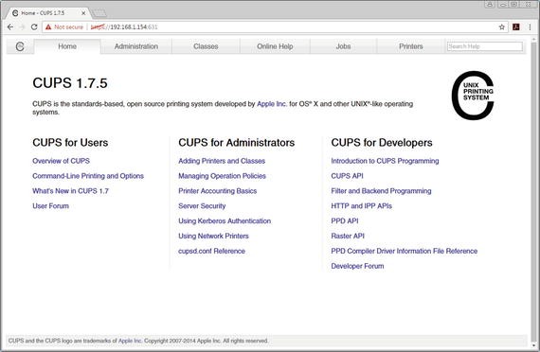This screenshot has height=352, width=540.
Task: Open Filter and Backend Programming
Action: click(x=381, y=191)
